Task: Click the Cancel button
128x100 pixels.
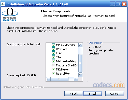Action: [115, 94]
